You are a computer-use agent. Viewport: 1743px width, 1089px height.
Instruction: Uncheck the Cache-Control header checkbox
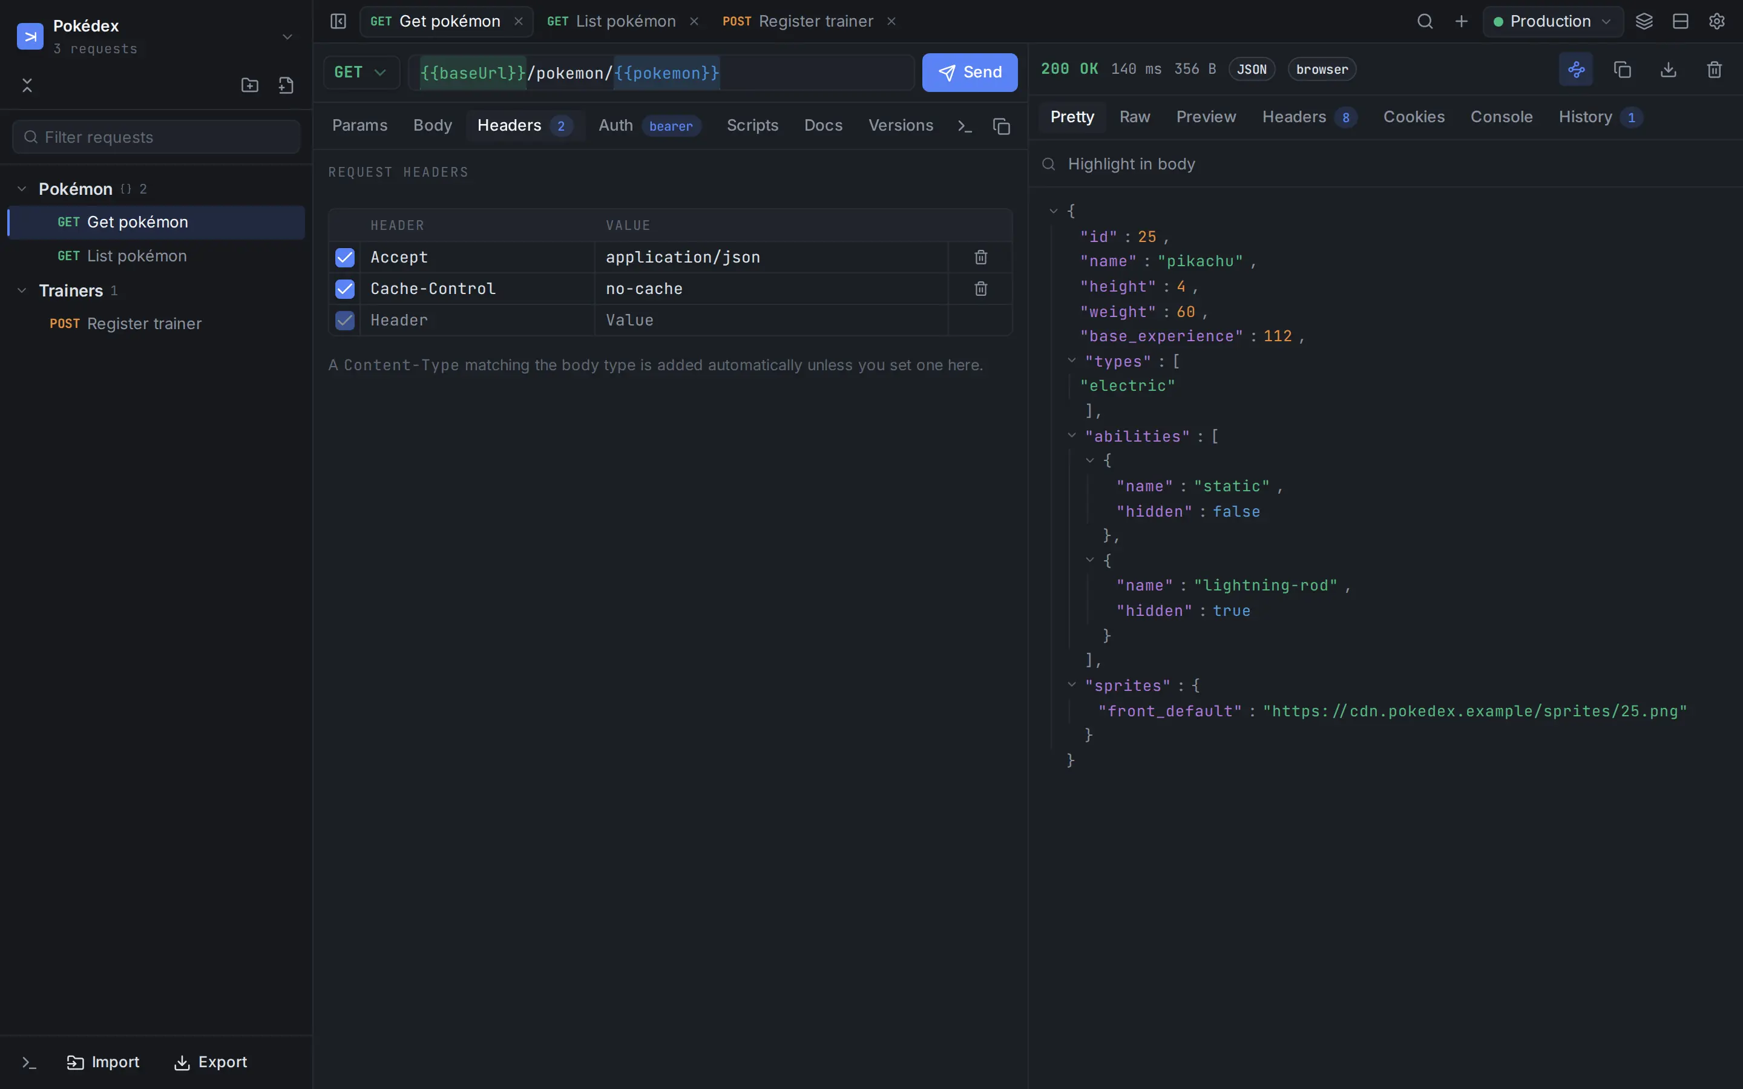pos(345,289)
